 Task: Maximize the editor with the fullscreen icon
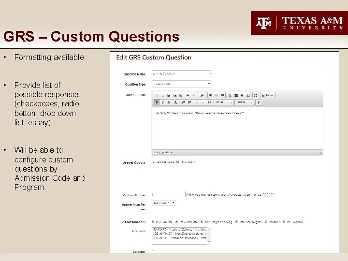pos(256,95)
